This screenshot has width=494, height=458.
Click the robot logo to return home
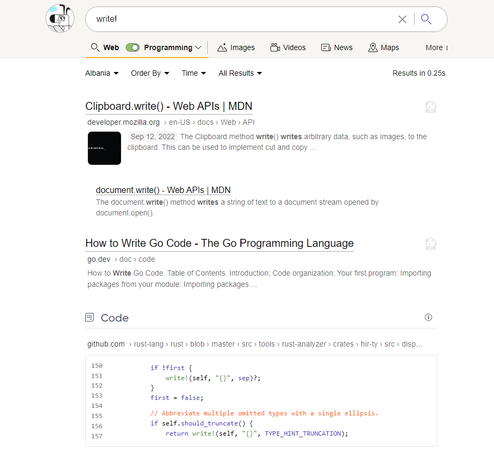[x=60, y=18]
